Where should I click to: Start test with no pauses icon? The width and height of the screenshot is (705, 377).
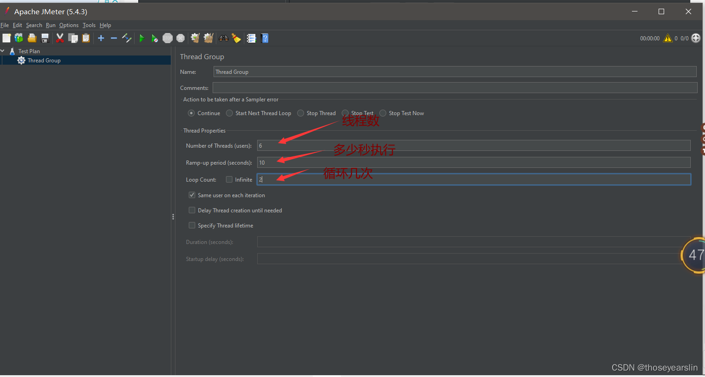[155, 38]
